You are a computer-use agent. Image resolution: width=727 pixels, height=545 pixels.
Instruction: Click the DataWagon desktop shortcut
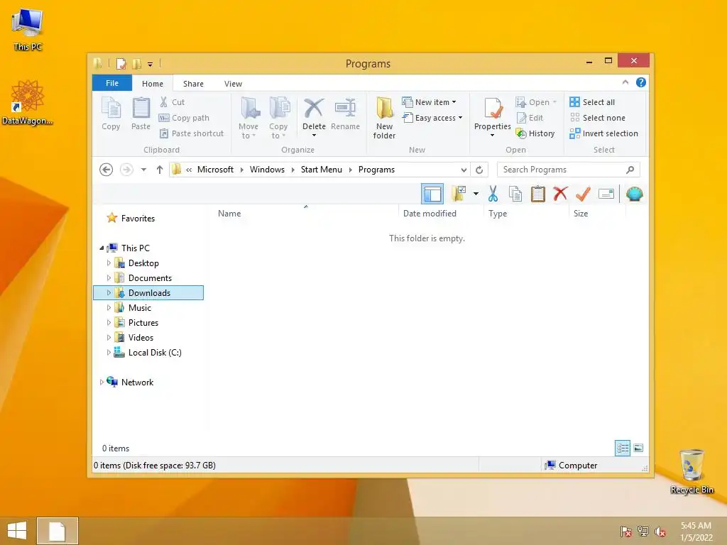coord(28,102)
